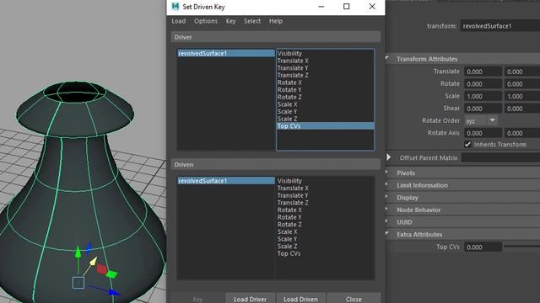Click the yellow manipulator arrow handle
The image size is (540, 303).
[93, 262]
